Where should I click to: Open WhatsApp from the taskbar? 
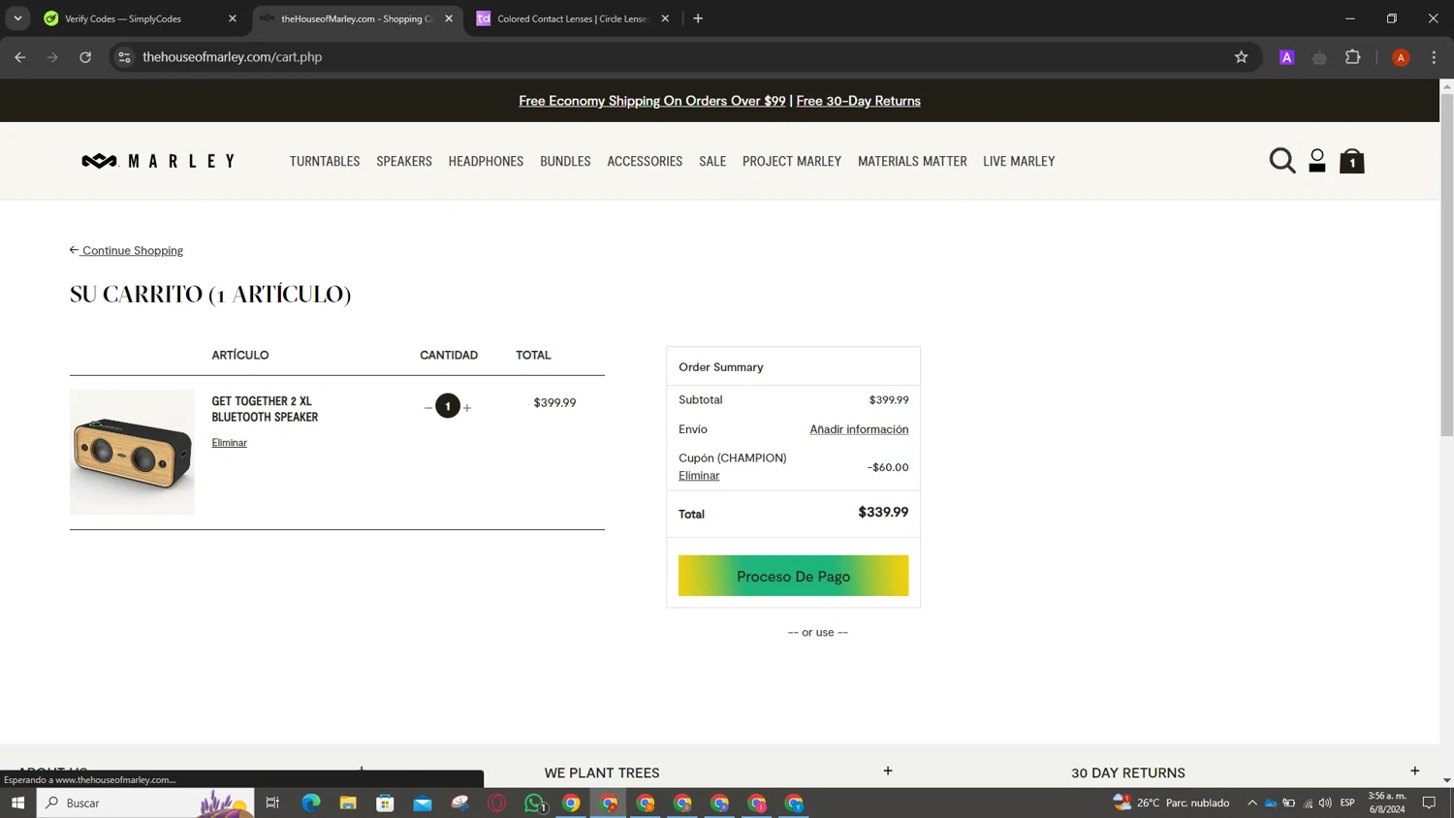point(534,802)
